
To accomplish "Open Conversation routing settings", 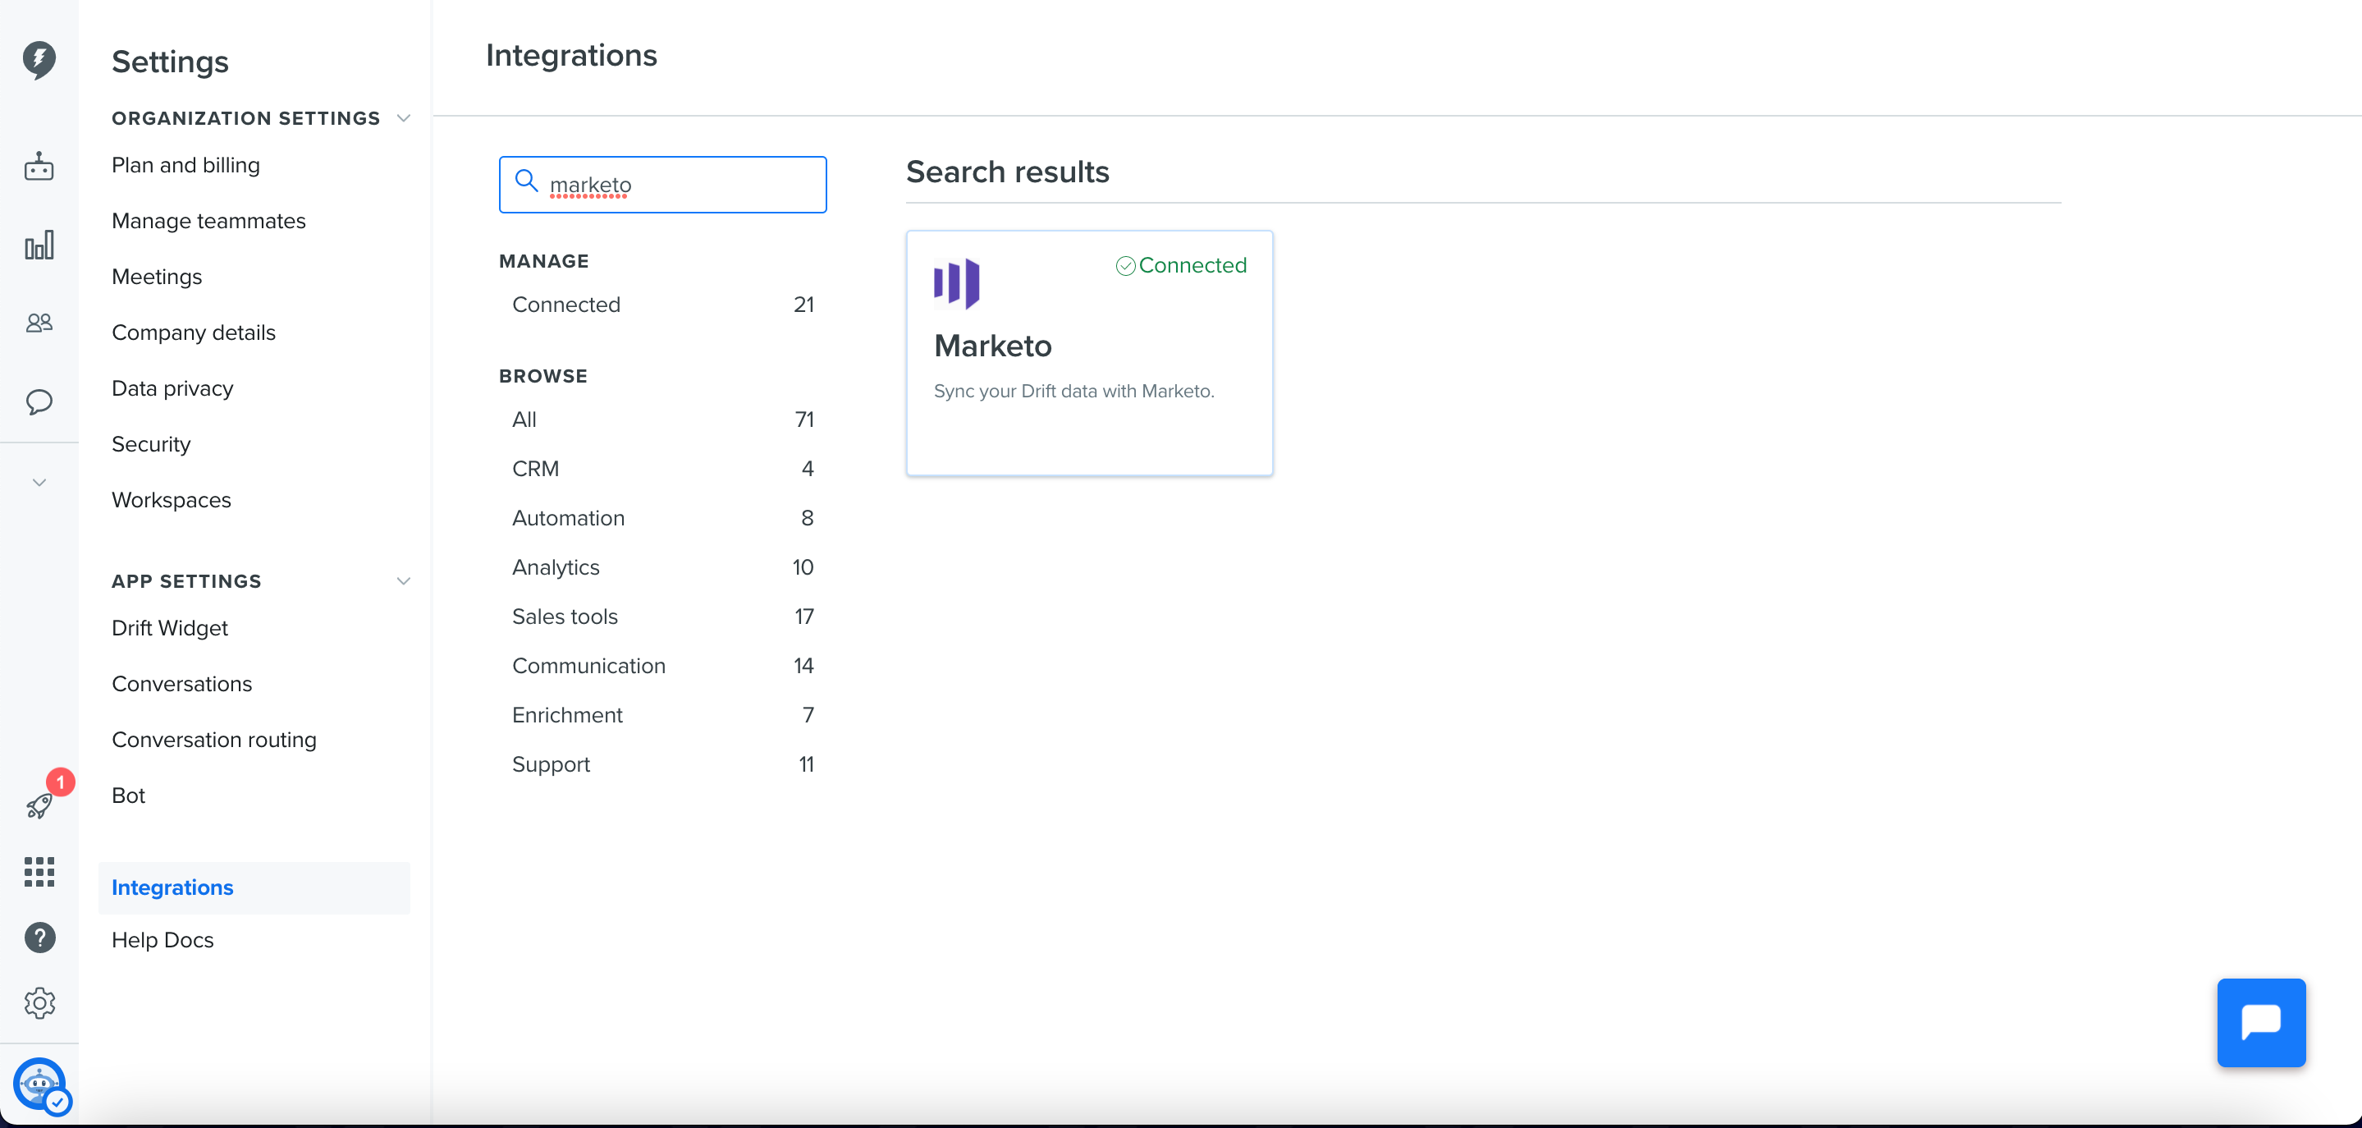I will tap(213, 740).
